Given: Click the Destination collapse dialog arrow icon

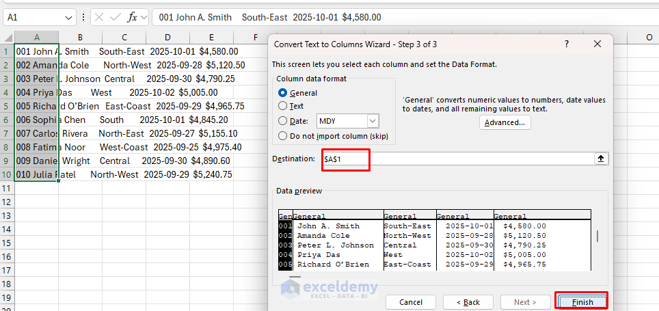Looking at the screenshot, I should tap(601, 159).
